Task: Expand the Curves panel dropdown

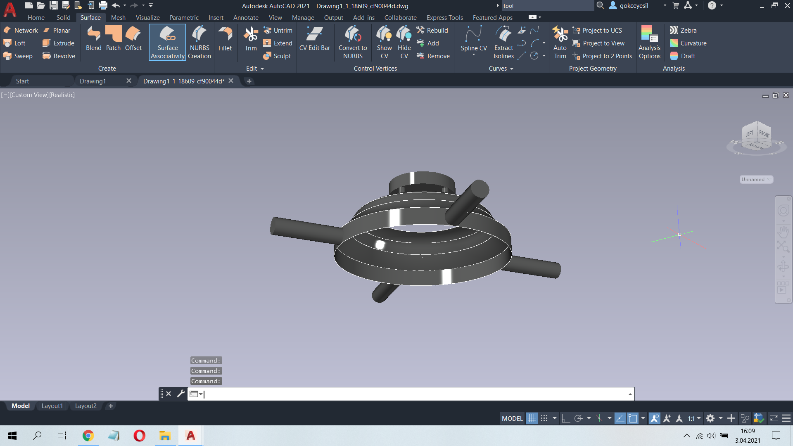Action: [501, 69]
